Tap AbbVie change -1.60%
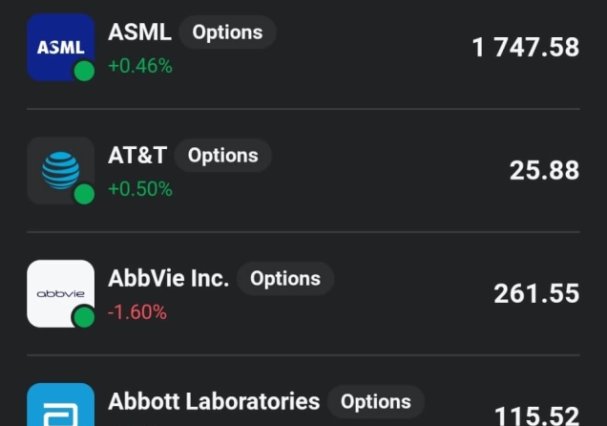Screen dimensions: 607x426 [x=137, y=312]
